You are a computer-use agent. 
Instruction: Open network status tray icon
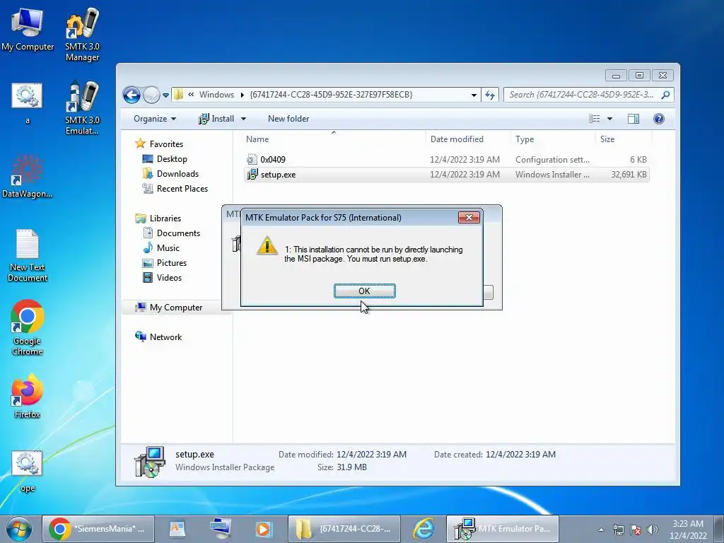click(618, 530)
